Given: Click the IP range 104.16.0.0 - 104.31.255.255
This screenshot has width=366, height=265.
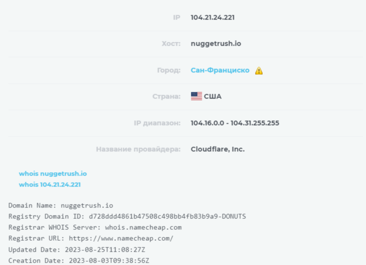Looking at the screenshot, I should click(235, 123).
